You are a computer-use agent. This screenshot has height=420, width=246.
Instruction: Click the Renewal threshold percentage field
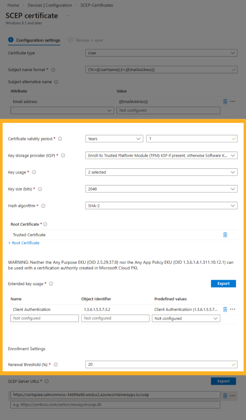click(161, 364)
